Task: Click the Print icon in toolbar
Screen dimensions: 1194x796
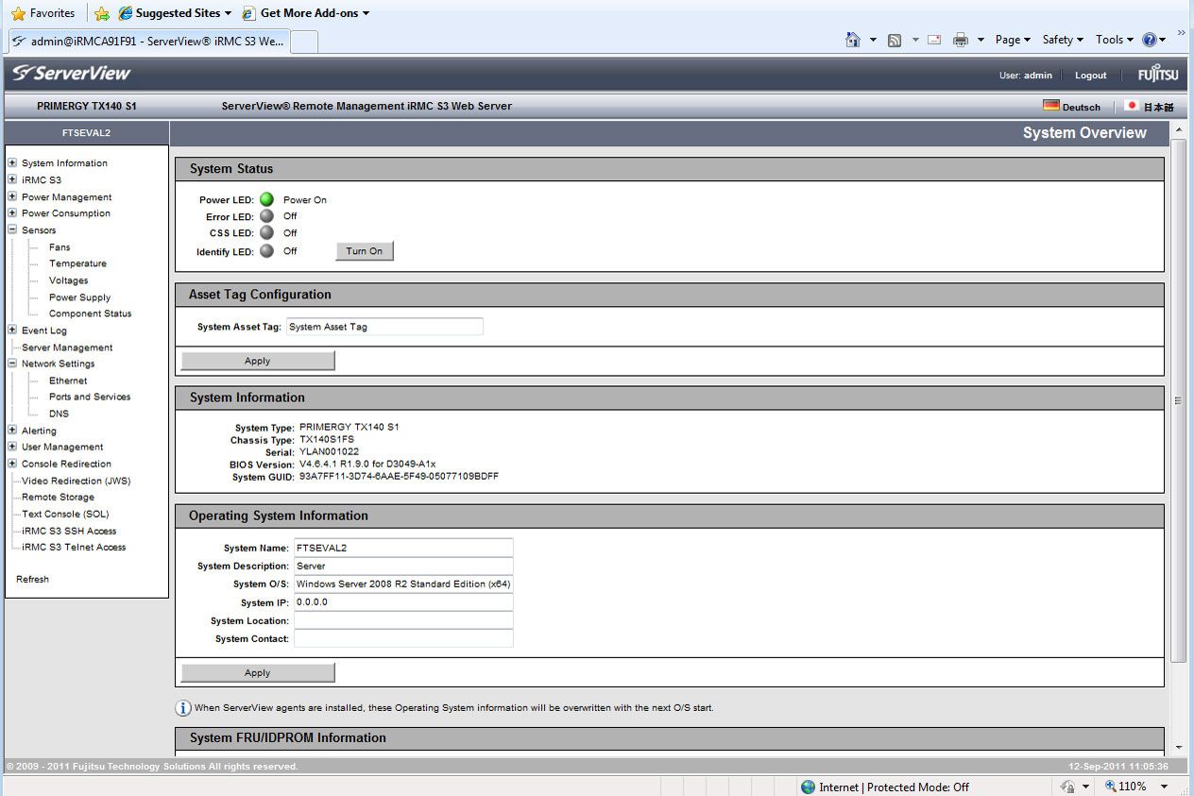Action: coord(961,40)
